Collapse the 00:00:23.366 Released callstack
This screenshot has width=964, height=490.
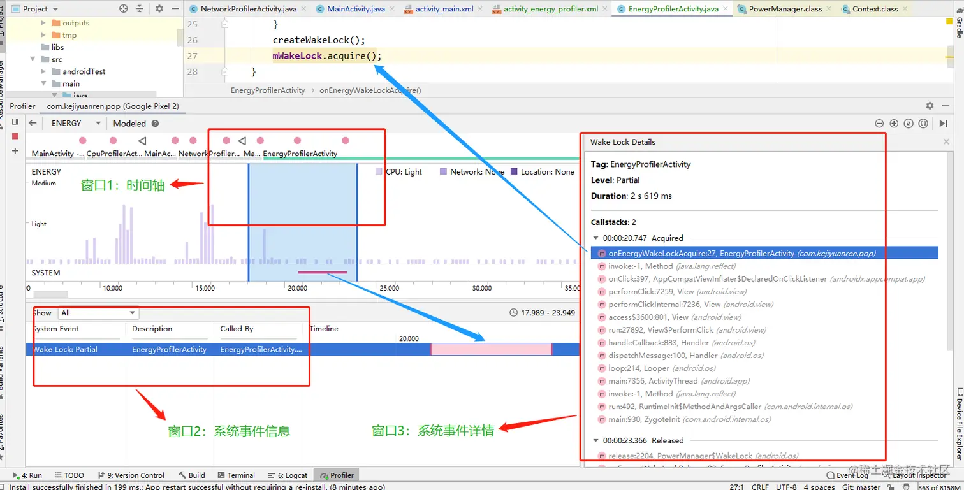(x=595, y=440)
